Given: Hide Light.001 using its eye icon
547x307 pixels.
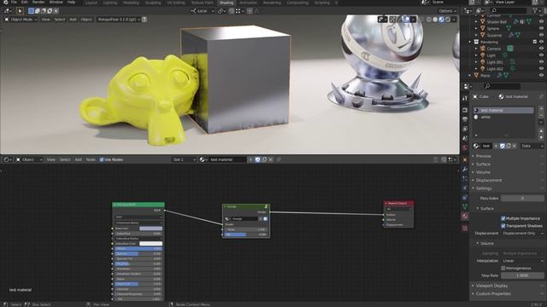Looking at the screenshot, I should tap(541, 62).
